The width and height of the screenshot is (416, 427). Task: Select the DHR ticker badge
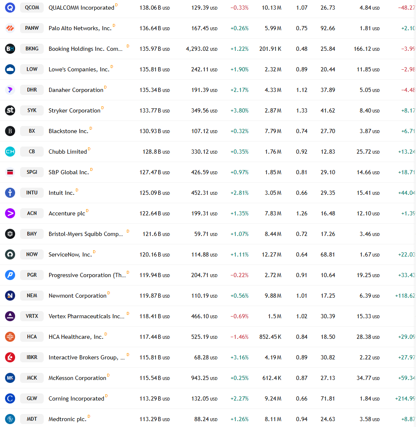(x=32, y=90)
